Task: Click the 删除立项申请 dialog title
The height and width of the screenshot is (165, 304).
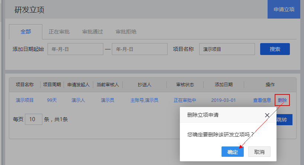Action: [x=203, y=115]
